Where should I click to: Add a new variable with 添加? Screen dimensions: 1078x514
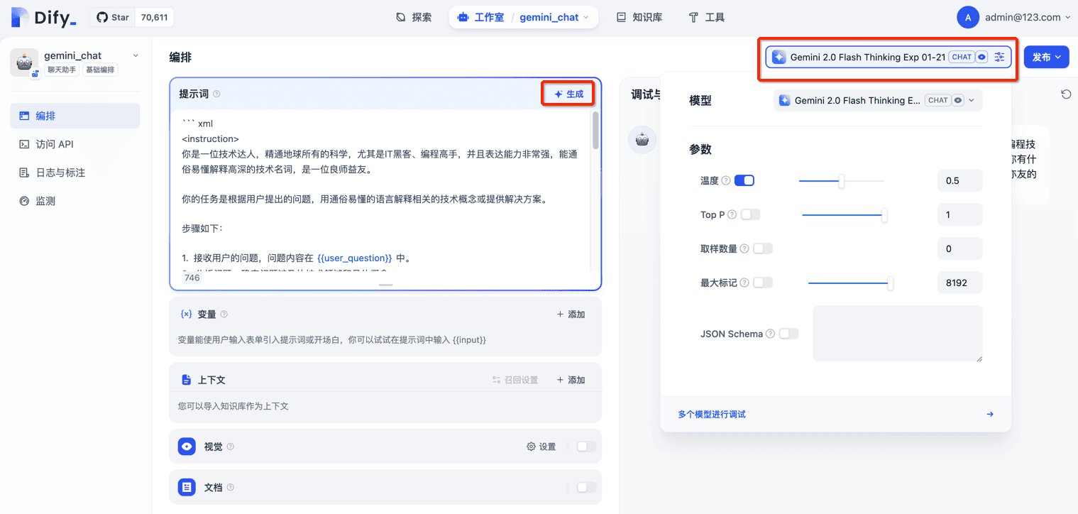[571, 314]
